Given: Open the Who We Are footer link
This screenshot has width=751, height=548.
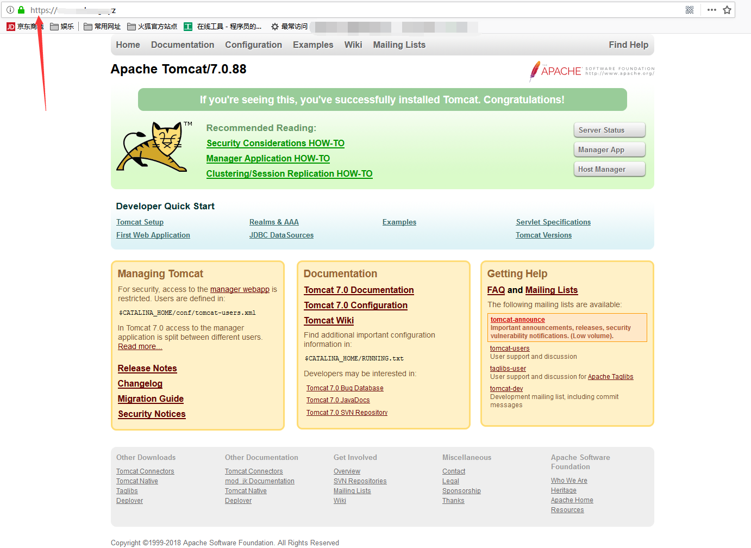Looking at the screenshot, I should pyautogui.click(x=569, y=481).
